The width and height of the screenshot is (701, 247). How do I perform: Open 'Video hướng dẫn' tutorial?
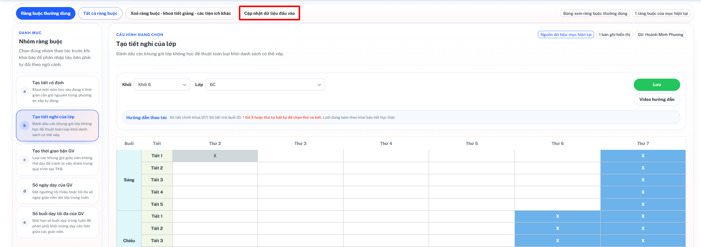(657, 99)
